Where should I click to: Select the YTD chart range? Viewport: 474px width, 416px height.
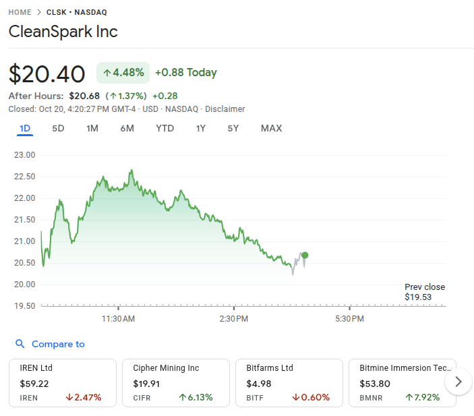(165, 128)
